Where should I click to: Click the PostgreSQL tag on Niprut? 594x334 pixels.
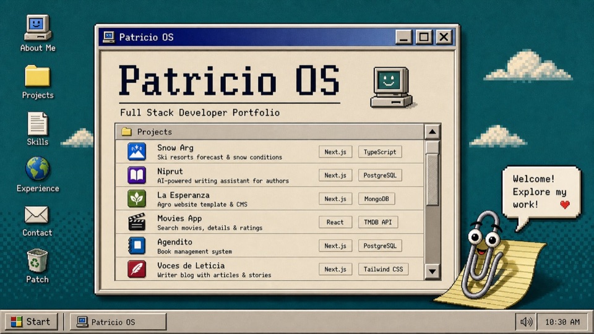coord(380,175)
